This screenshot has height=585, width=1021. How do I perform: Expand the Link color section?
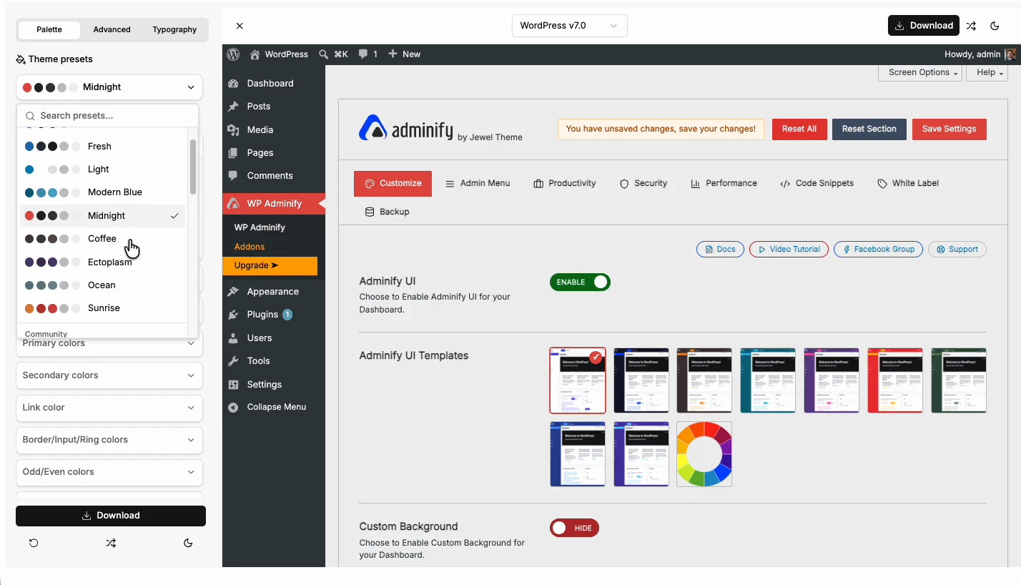click(109, 408)
